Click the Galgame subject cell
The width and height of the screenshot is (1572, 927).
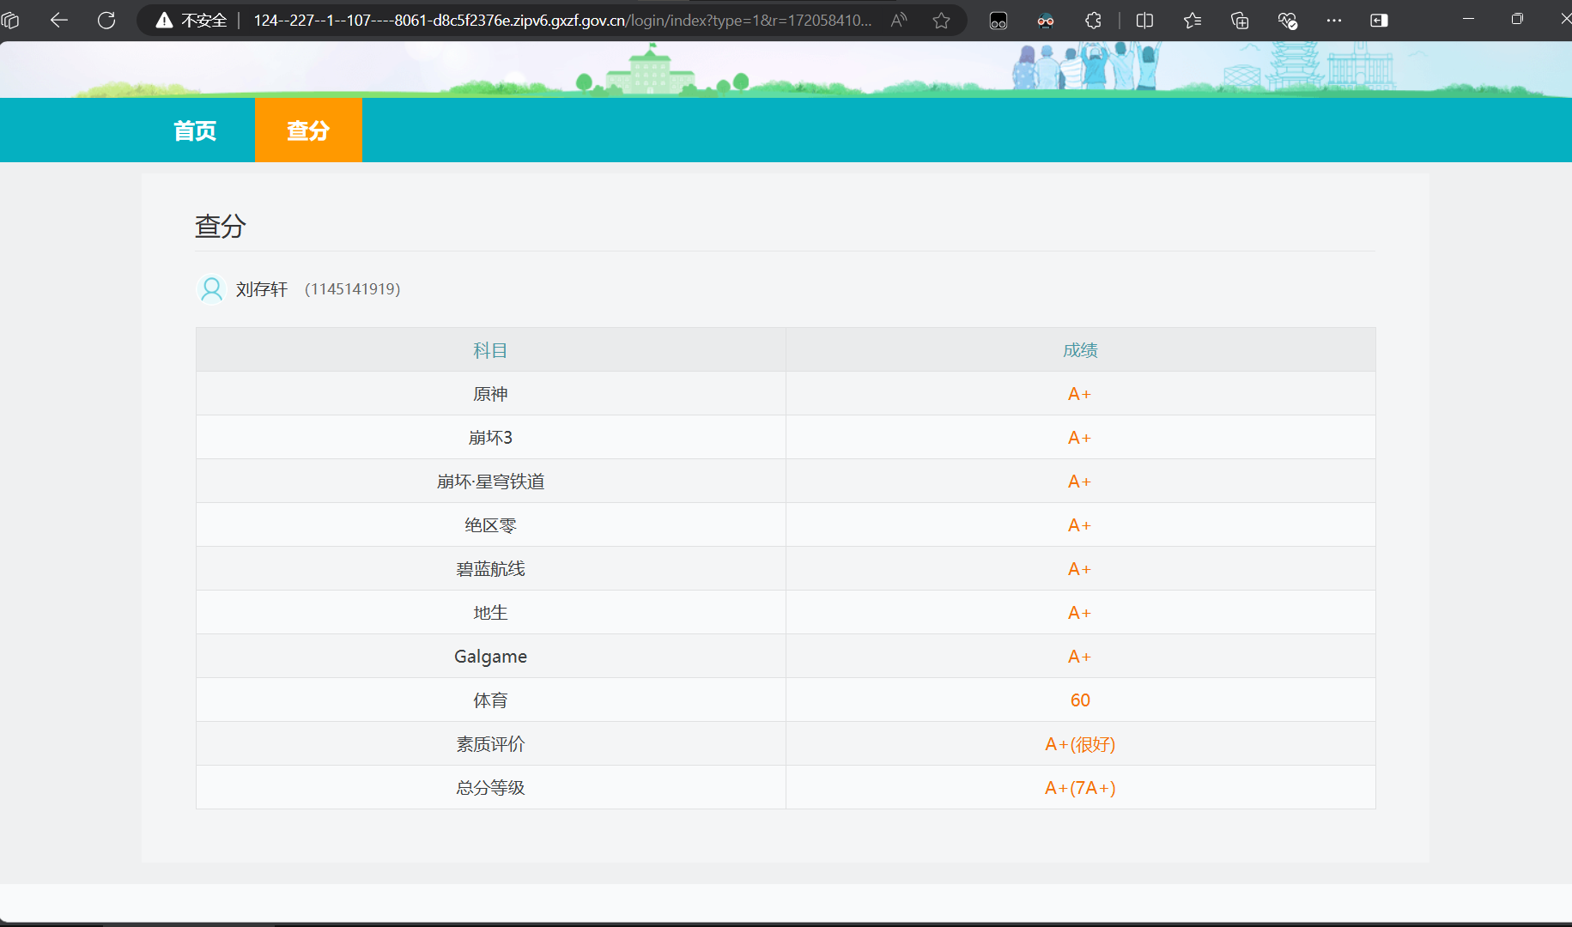coord(490,657)
